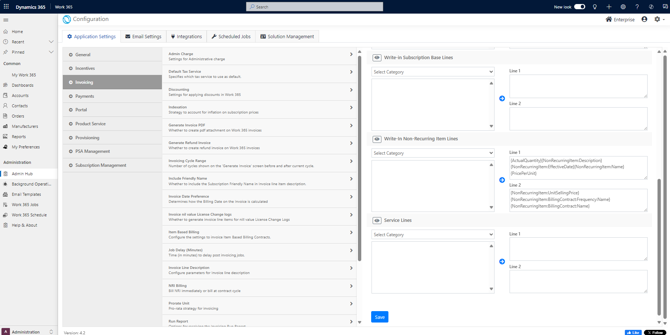Go to Enterprise home link
Image resolution: width=670 pixels, height=335 pixels.
click(x=620, y=19)
